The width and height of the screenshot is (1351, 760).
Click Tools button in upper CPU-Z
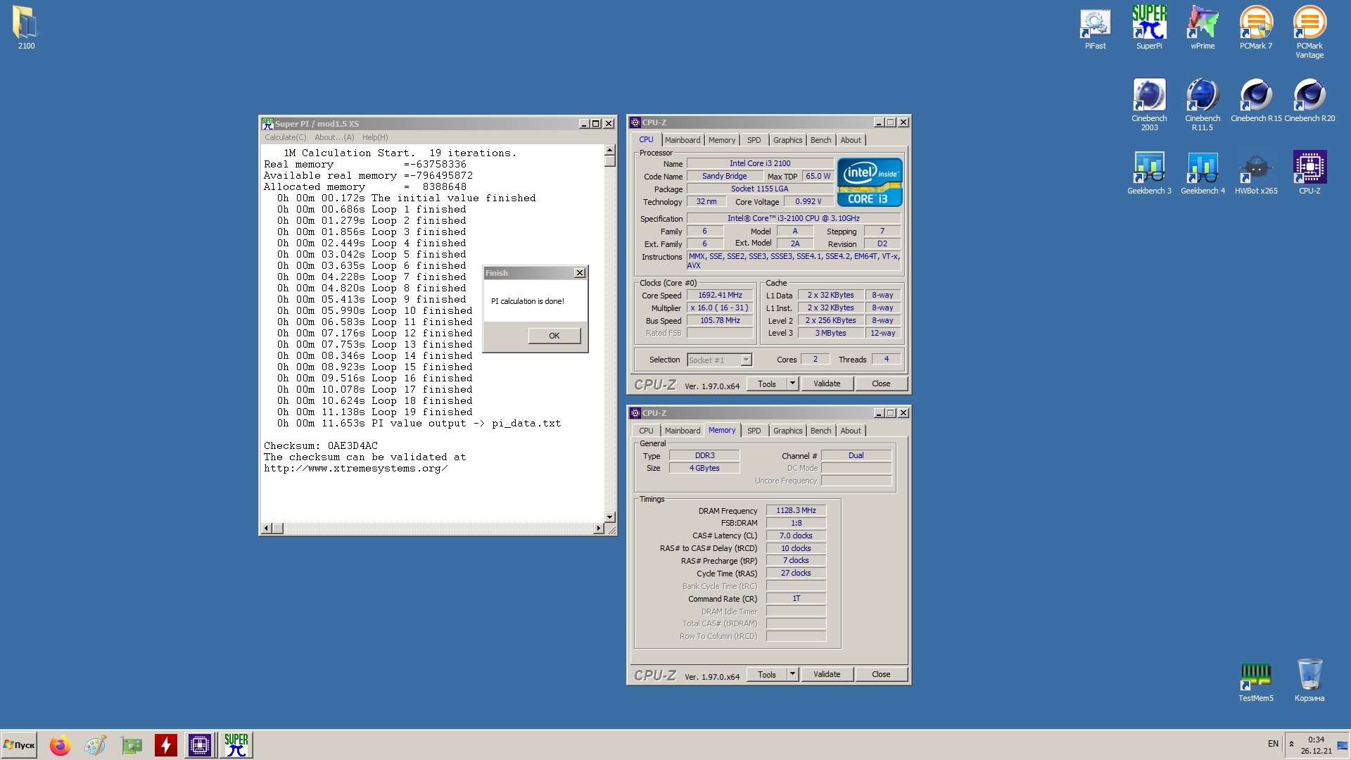point(767,384)
